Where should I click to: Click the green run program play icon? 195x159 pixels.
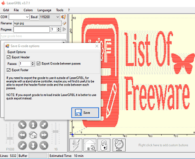point(64,29)
